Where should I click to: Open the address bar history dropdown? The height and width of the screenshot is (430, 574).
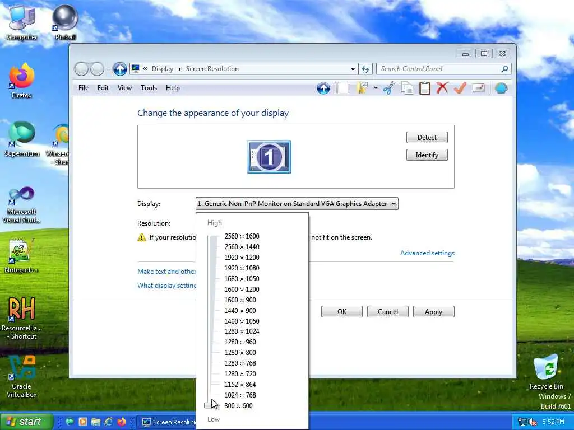pos(353,69)
